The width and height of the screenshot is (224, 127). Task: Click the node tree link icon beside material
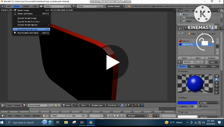pyautogui.click(x=206, y=62)
